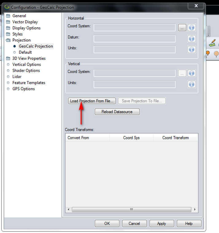Click the Horizontal Datum info icon
Viewport: 219px width, 233px height.
(x=191, y=39)
